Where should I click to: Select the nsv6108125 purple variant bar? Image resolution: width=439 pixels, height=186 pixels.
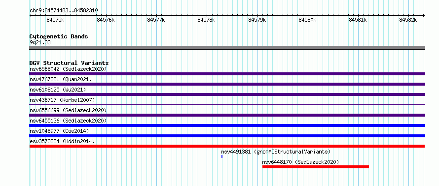(227, 94)
